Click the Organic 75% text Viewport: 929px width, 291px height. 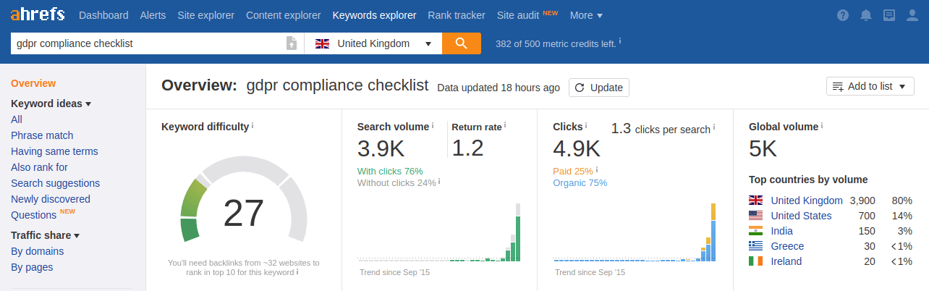point(580,183)
